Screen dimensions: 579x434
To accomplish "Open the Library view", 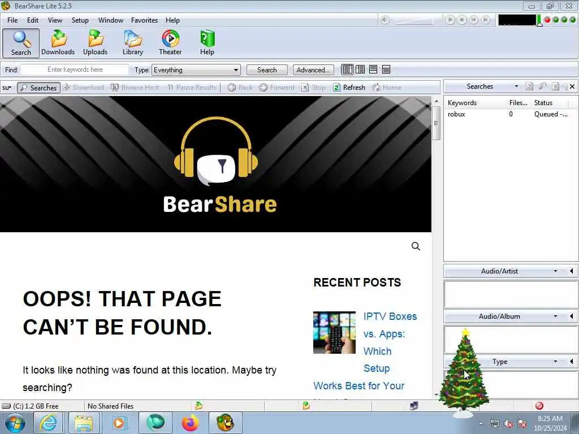I will pos(133,43).
